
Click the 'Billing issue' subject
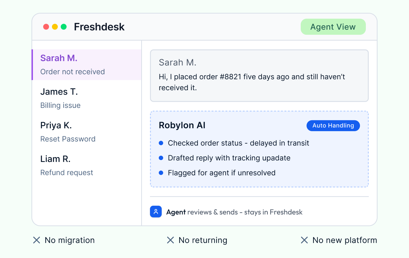point(60,105)
